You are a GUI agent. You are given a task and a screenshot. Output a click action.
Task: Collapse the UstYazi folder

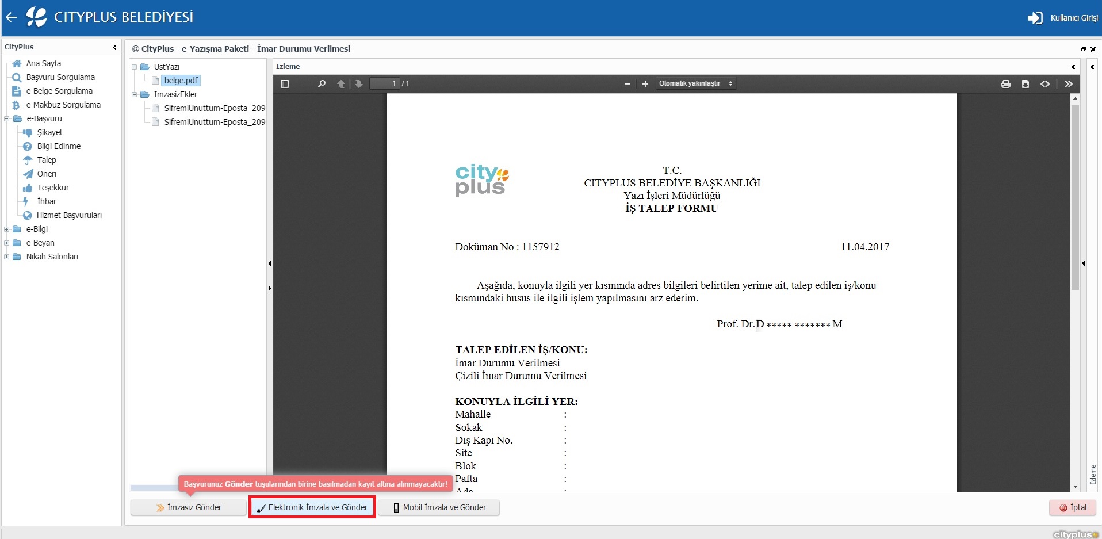coord(135,67)
